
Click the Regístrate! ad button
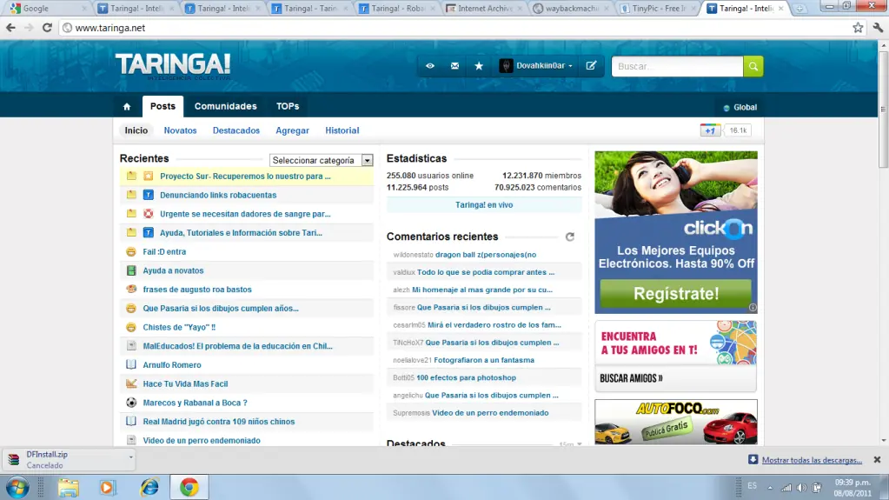coord(676,293)
